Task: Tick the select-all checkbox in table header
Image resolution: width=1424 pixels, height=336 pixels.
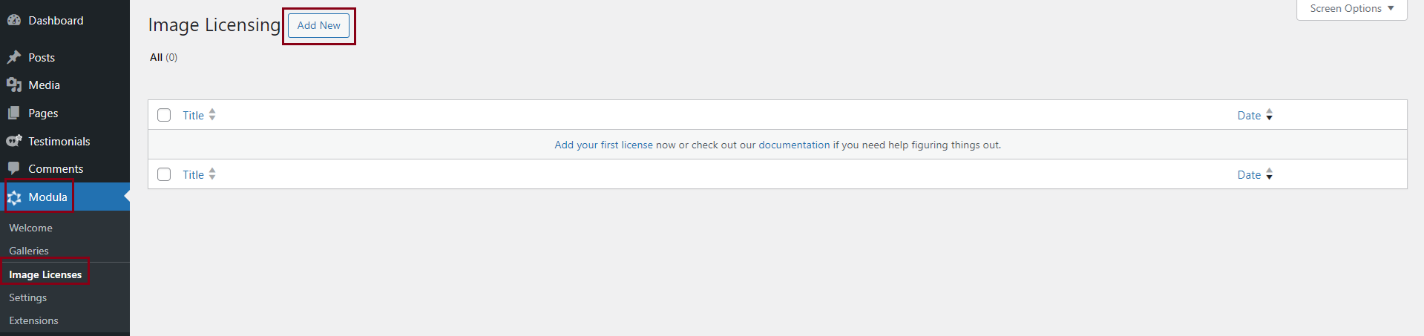Action: point(164,115)
